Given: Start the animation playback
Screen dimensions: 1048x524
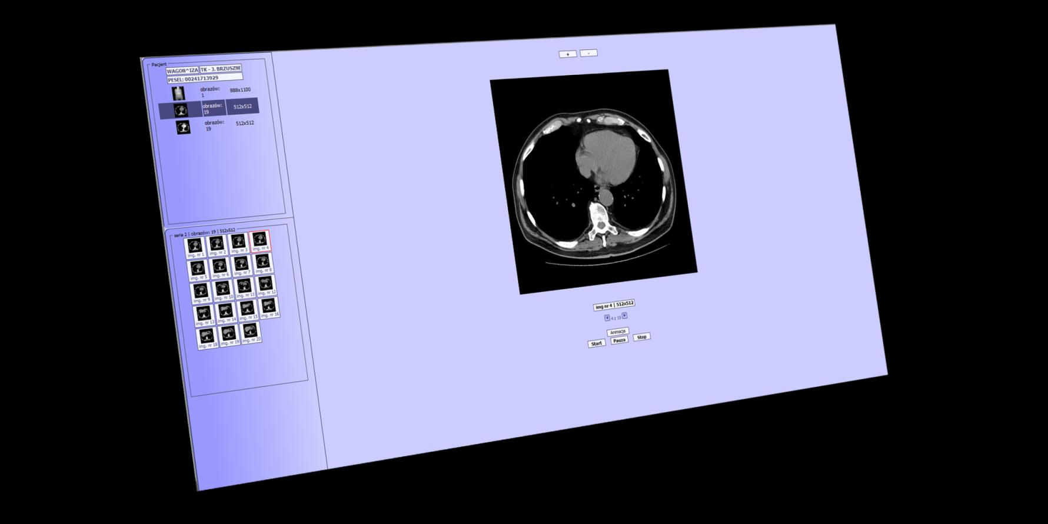Looking at the screenshot, I should [x=597, y=343].
